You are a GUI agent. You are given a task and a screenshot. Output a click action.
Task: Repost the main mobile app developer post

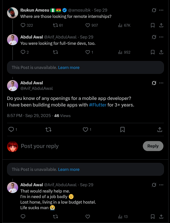point(48,129)
